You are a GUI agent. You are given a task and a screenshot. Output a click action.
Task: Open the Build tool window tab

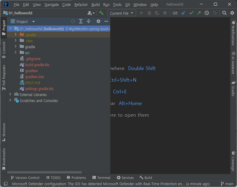click(x=146, y=178)
